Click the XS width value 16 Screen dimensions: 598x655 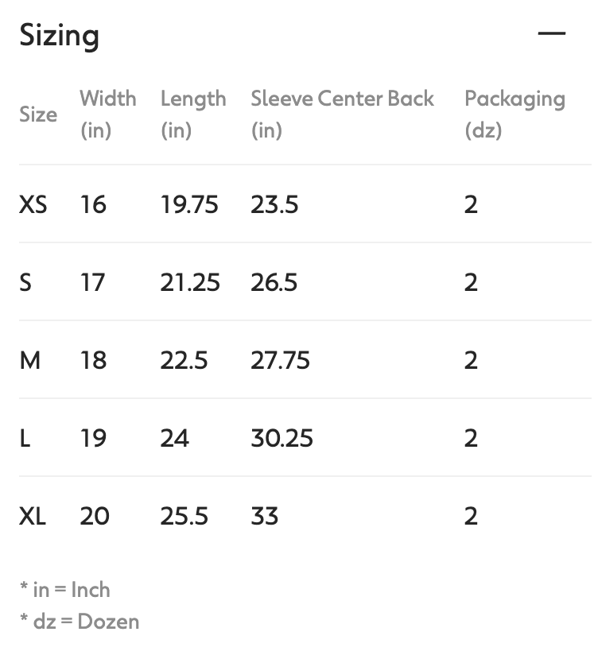coord(94,204)
